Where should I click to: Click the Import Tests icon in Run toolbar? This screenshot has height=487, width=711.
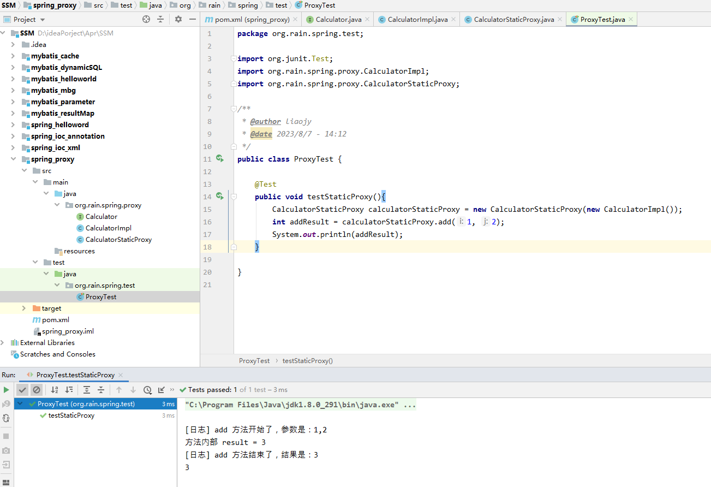point(162,390)
